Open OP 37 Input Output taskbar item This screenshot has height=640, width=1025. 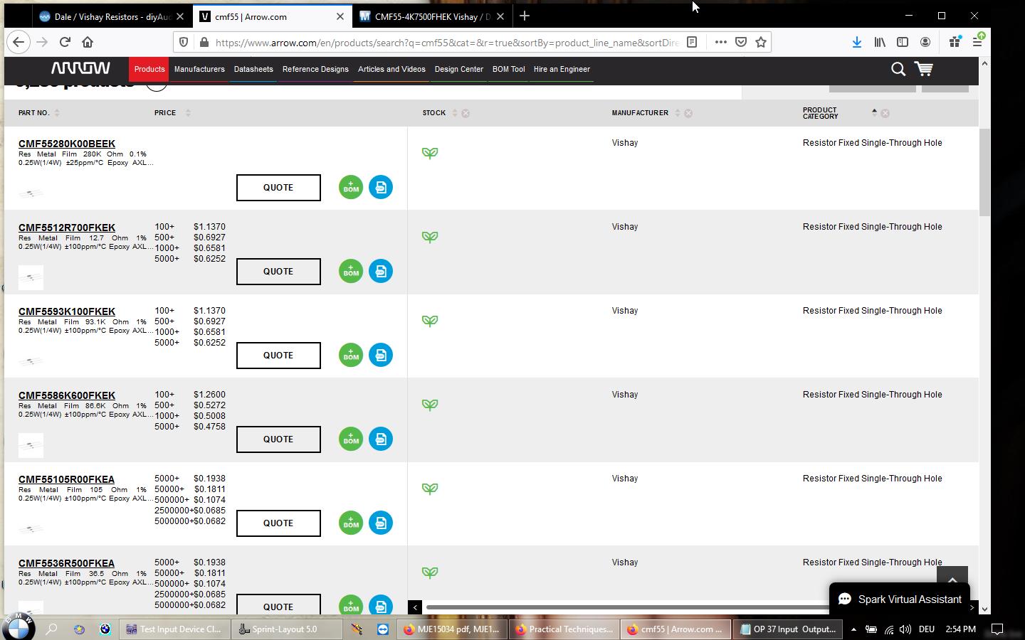(x=788, y=629)
